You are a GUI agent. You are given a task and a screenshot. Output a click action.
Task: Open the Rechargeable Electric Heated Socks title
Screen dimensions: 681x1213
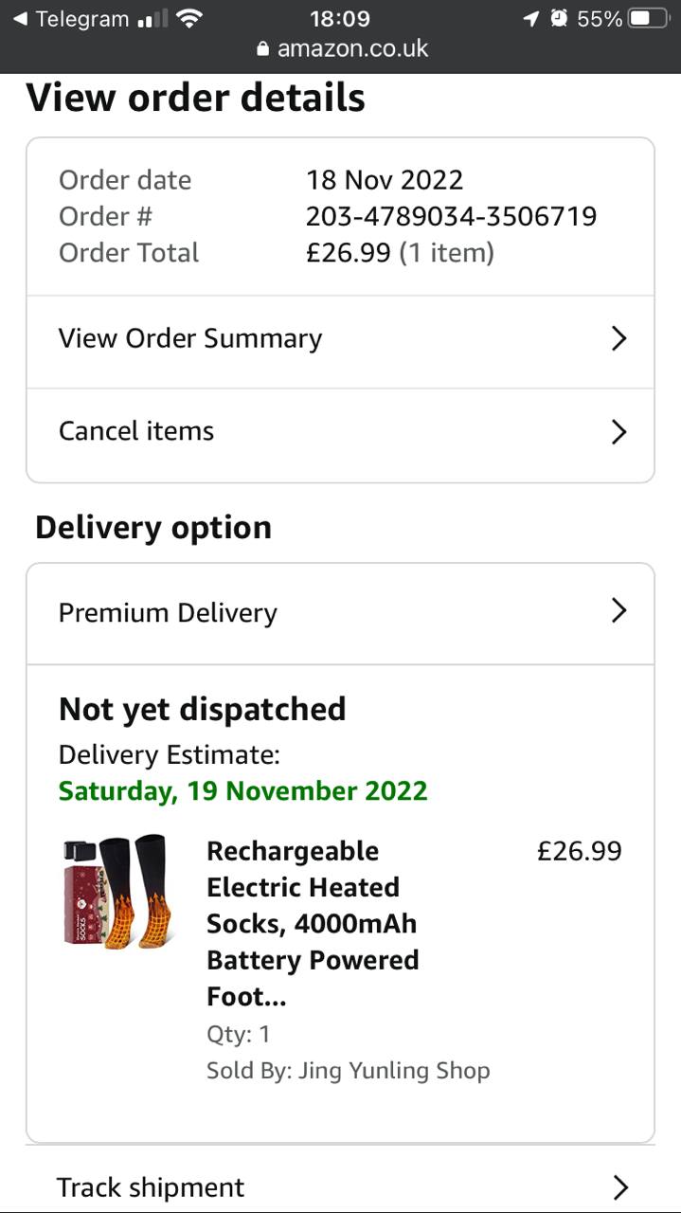click(313, 923)
